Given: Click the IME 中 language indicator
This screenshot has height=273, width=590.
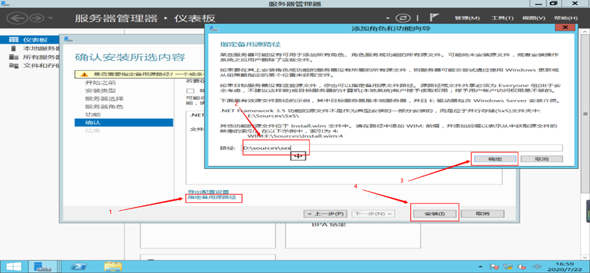Looking at the screenshot, I should tap(298, 156).
